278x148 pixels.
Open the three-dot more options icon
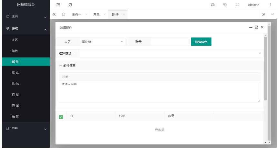pyautogui.click(x=270, y=5)
